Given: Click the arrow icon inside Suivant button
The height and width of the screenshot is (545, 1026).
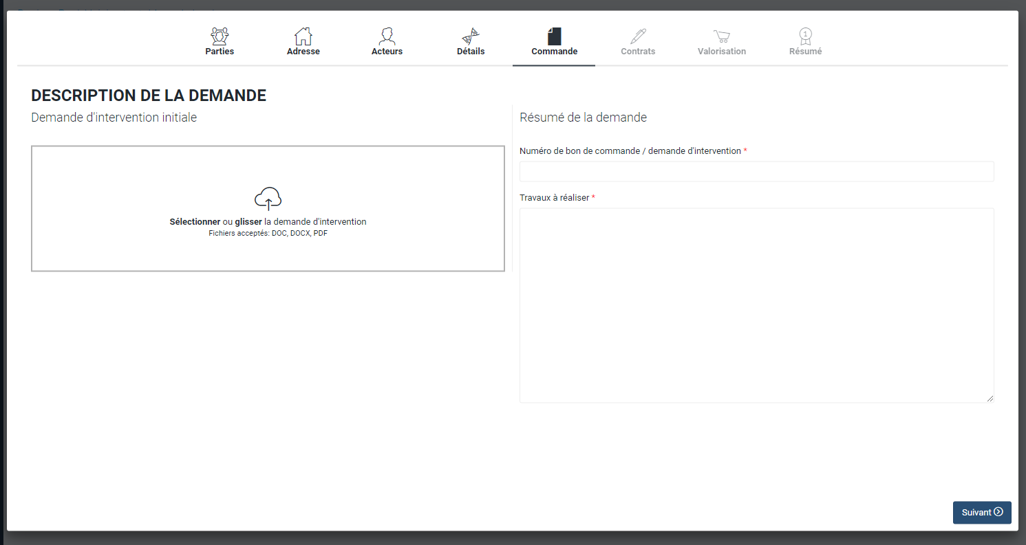Looking at the screenshot, I should pos(998,512).
